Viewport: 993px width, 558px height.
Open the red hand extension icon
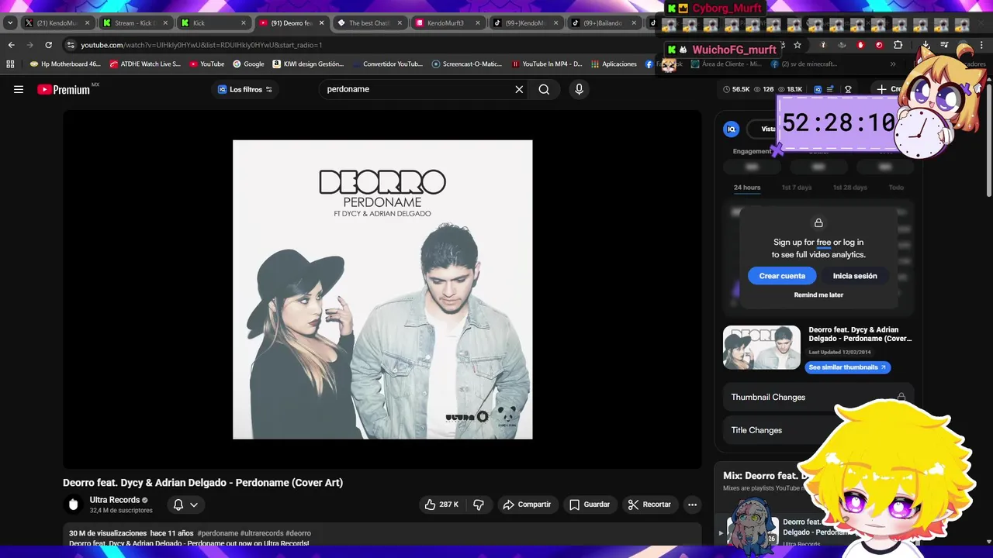click(860, 45)
